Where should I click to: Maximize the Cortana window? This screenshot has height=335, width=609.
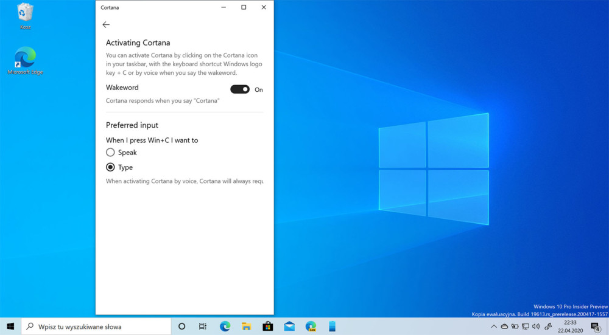tap(244, 7)
